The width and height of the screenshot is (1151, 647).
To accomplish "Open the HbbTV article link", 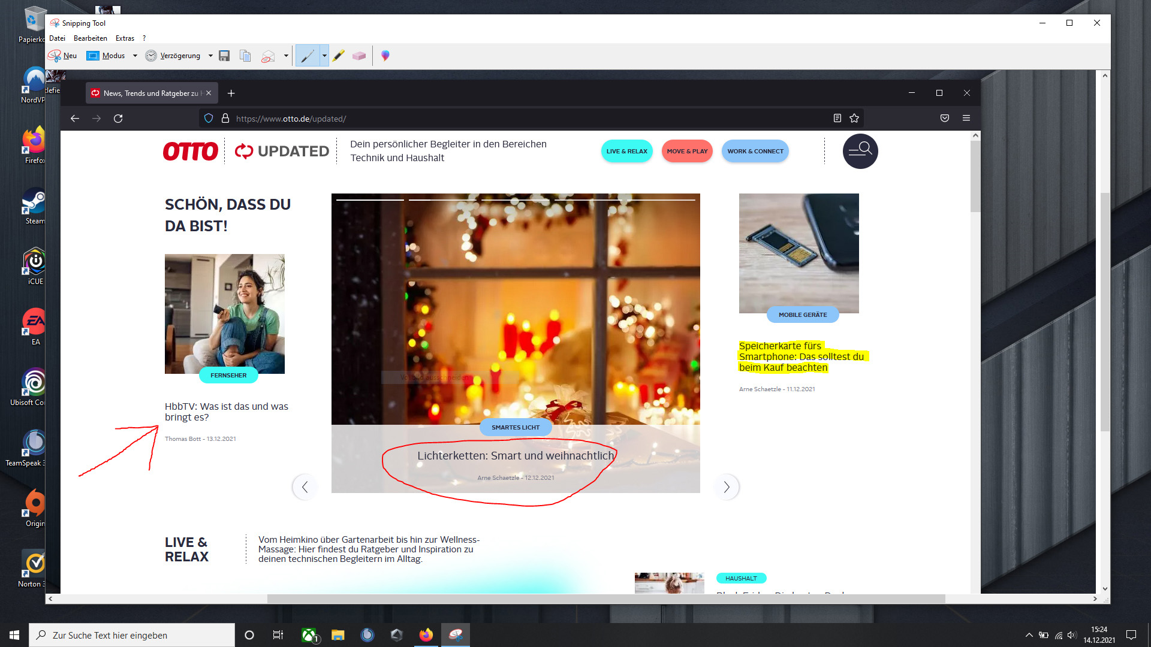I will 226,412.
